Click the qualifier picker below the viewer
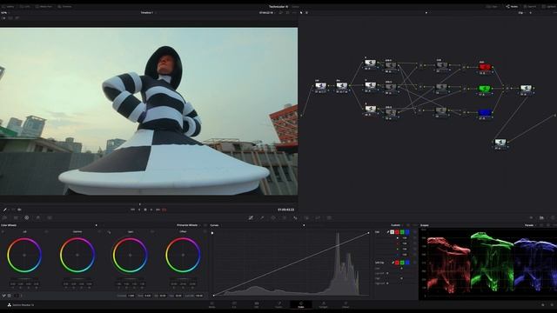The height and width of the screenshot is (313, 557). point(5,210)
